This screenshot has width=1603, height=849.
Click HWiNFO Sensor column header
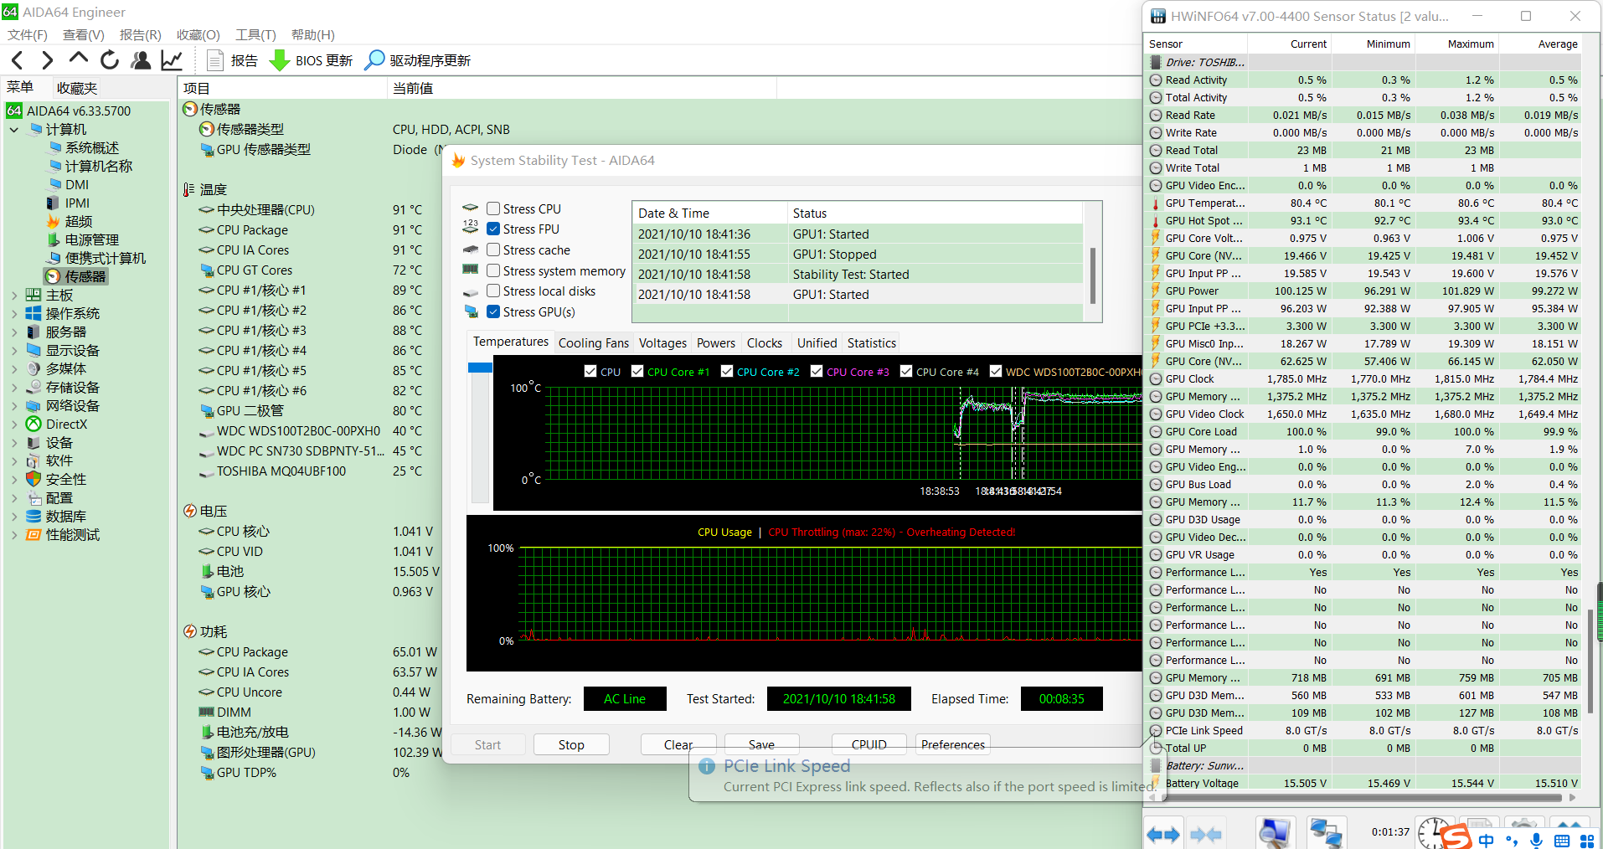tap(1196, 44)
